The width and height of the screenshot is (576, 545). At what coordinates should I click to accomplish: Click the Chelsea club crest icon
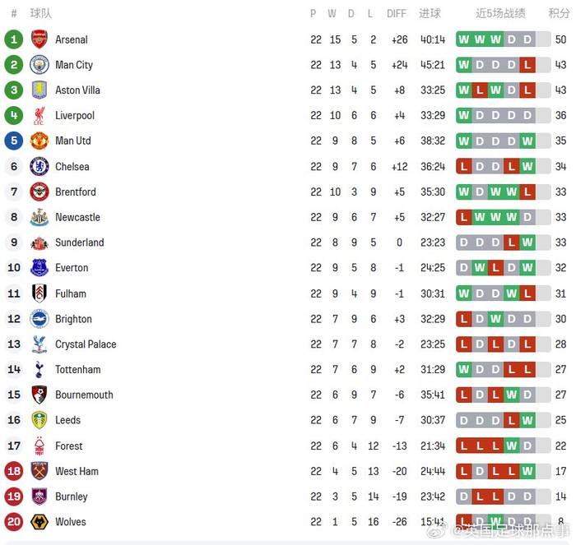(x=39, y=167)
